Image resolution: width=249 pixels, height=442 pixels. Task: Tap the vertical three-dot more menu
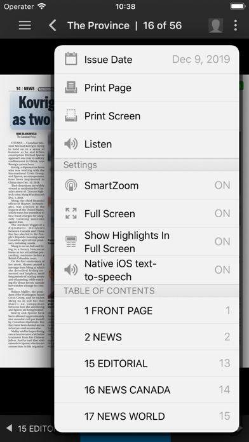[236, 25]
